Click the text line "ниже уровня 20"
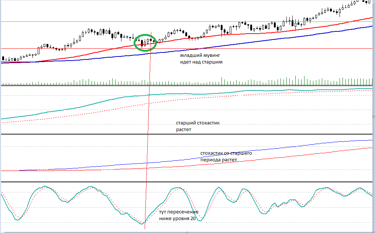 pyautogui.click(x=177, y=219)
